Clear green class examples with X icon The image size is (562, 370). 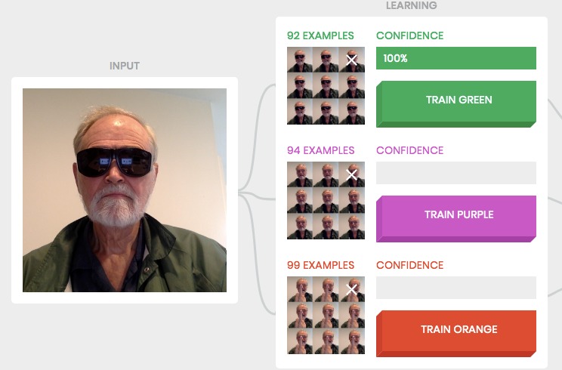351,60
